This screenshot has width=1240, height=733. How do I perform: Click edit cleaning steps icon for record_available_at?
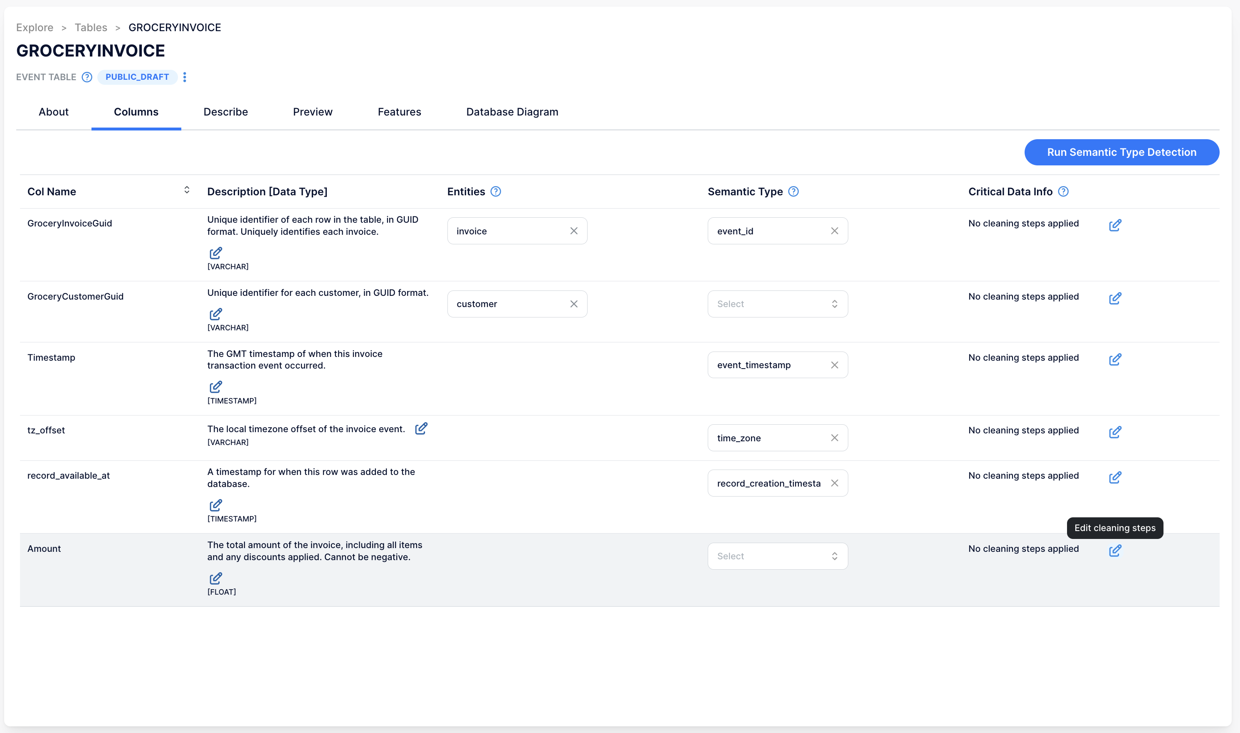[1114, 477]
